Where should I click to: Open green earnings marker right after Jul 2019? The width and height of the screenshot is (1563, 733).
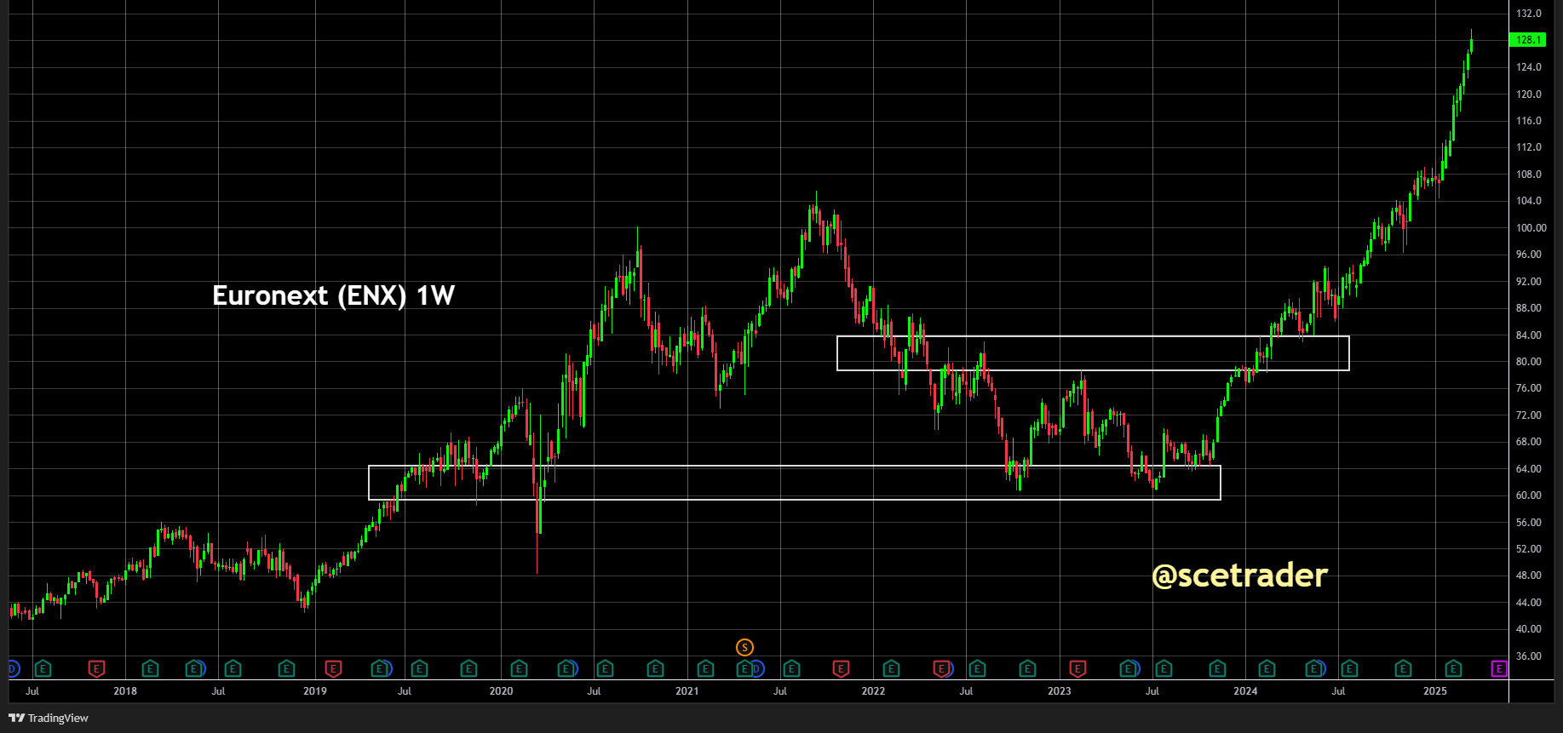(x=418, y=669)
